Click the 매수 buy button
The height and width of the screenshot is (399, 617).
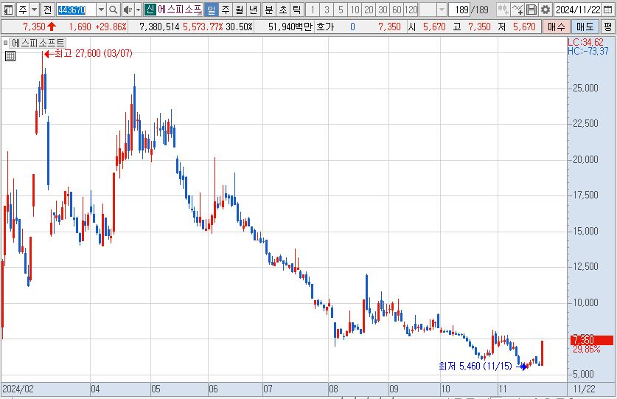(556, 27)
